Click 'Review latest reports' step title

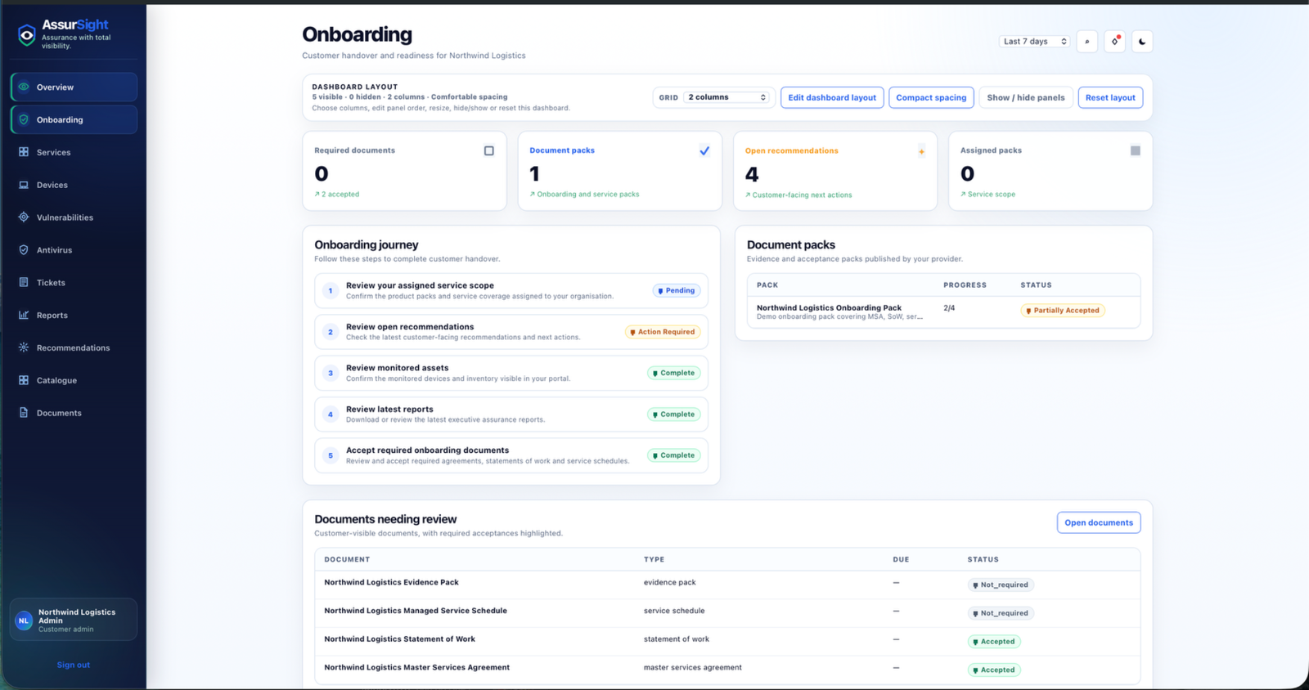tap(389, 410)
